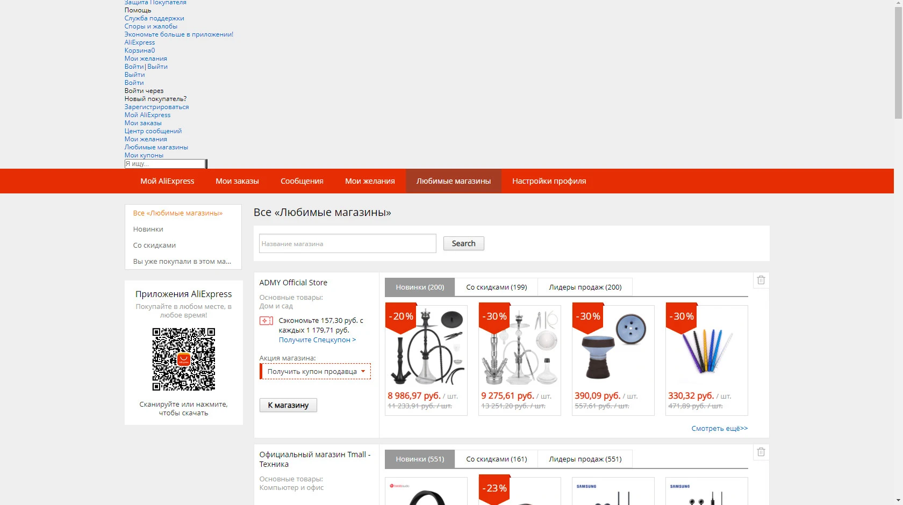Focus the 'Название магазина' search field
This screenshot has height=505, width=903.
point(347,243)
